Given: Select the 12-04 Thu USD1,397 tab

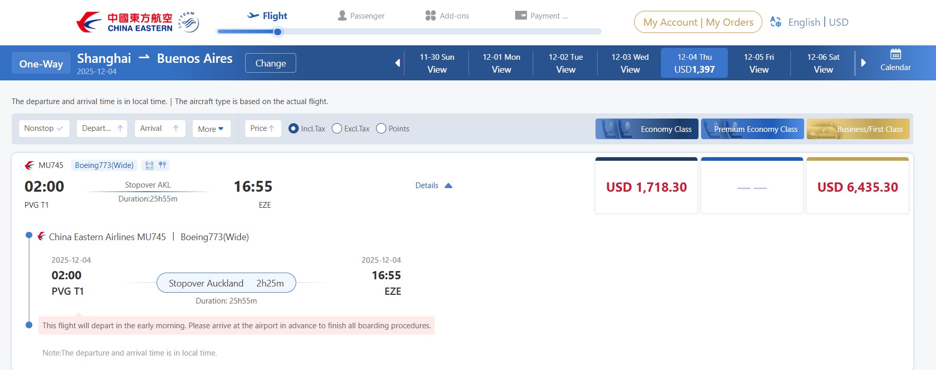Looking at the screenshot, I should point(694,63).
